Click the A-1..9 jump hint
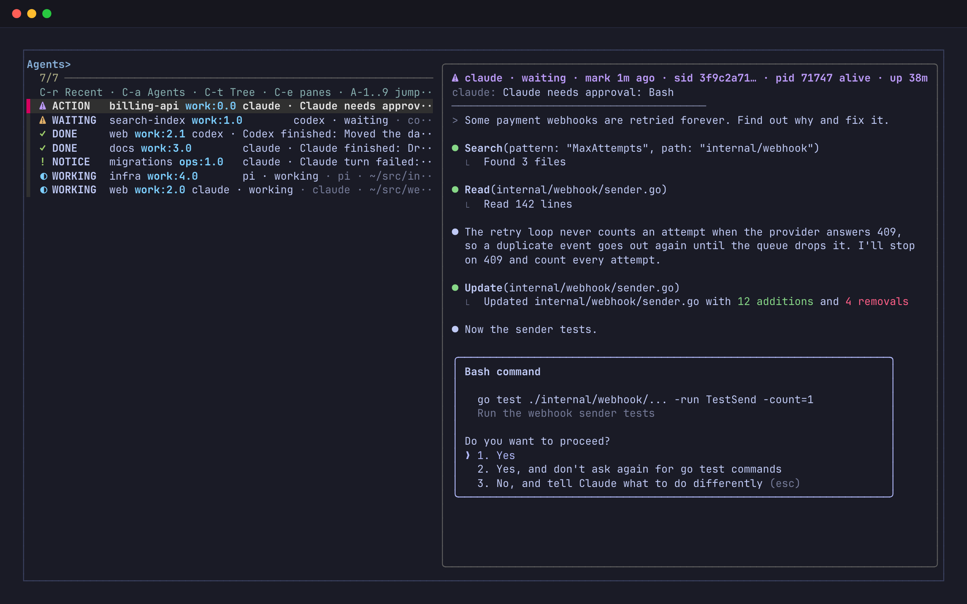Viewport: 967px width, 604px height. tap(385, 92)
